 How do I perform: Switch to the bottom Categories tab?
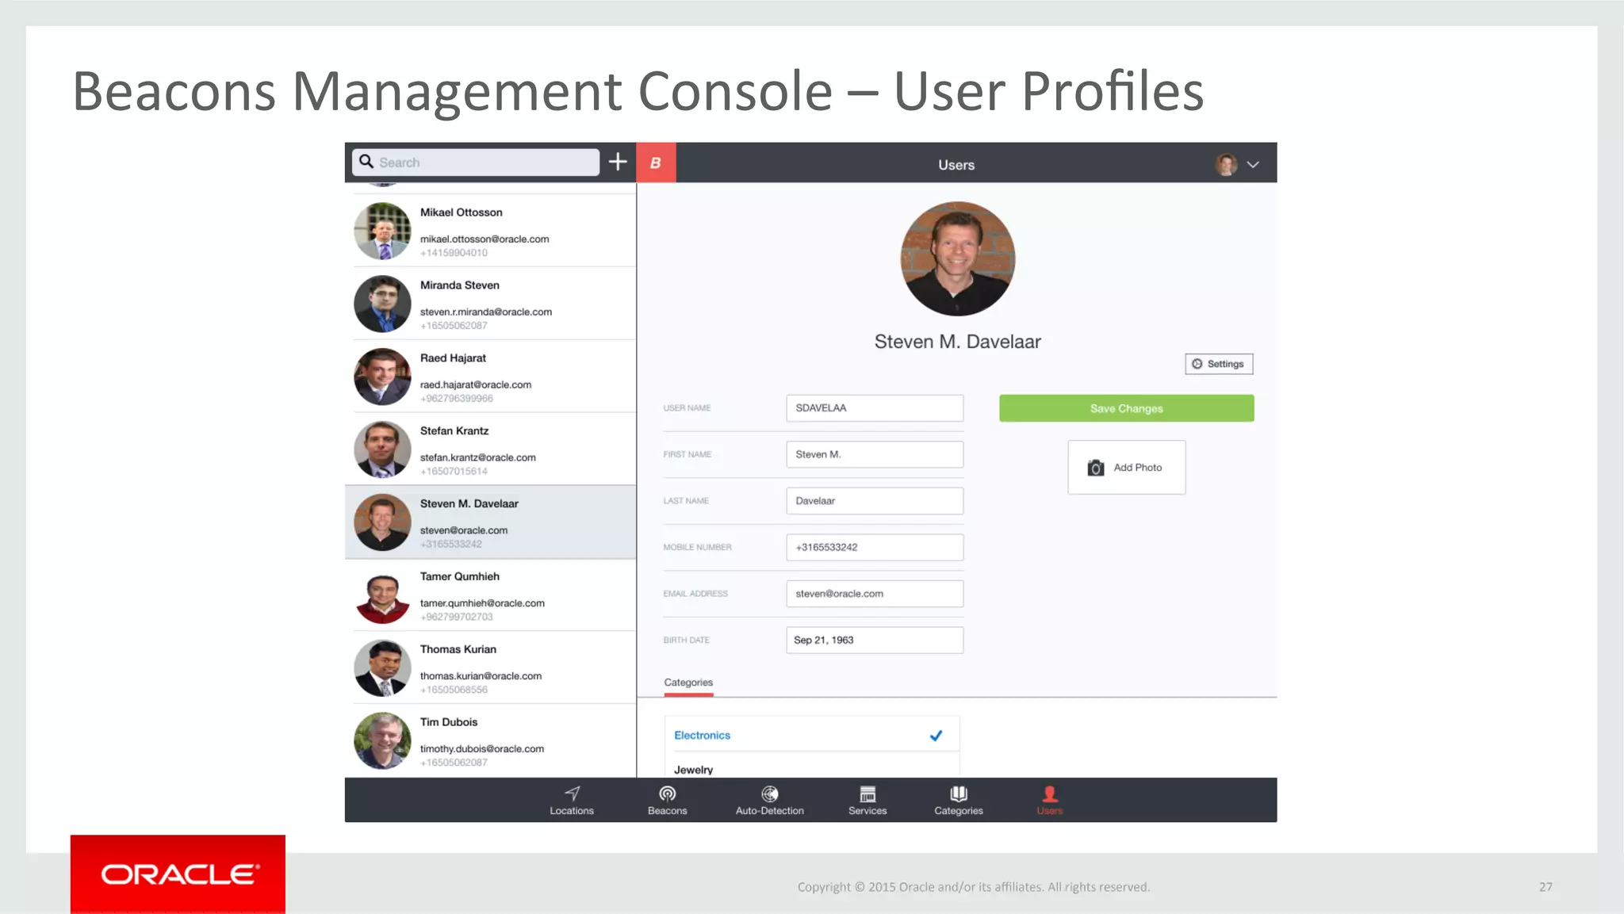(959, 801)
